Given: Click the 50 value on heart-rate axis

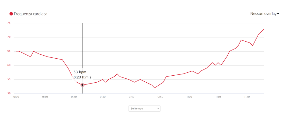Looking at the screenshot, I should click(x=9, y=93).
